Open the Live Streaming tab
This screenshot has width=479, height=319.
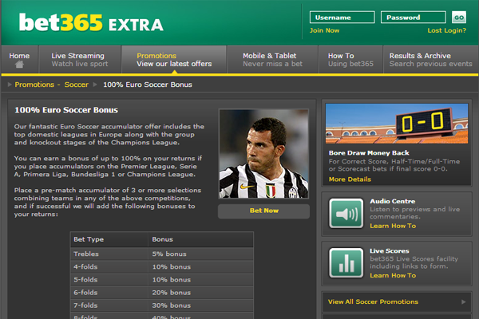point(80,60)
